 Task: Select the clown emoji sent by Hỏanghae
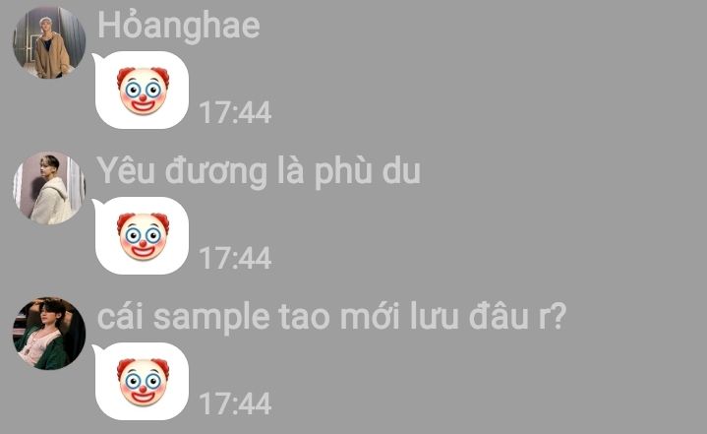point(143,92)
